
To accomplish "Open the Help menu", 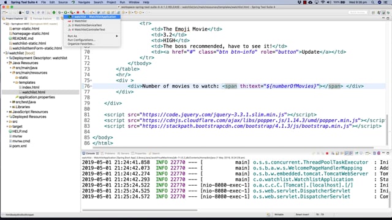I will click(146, 2).
